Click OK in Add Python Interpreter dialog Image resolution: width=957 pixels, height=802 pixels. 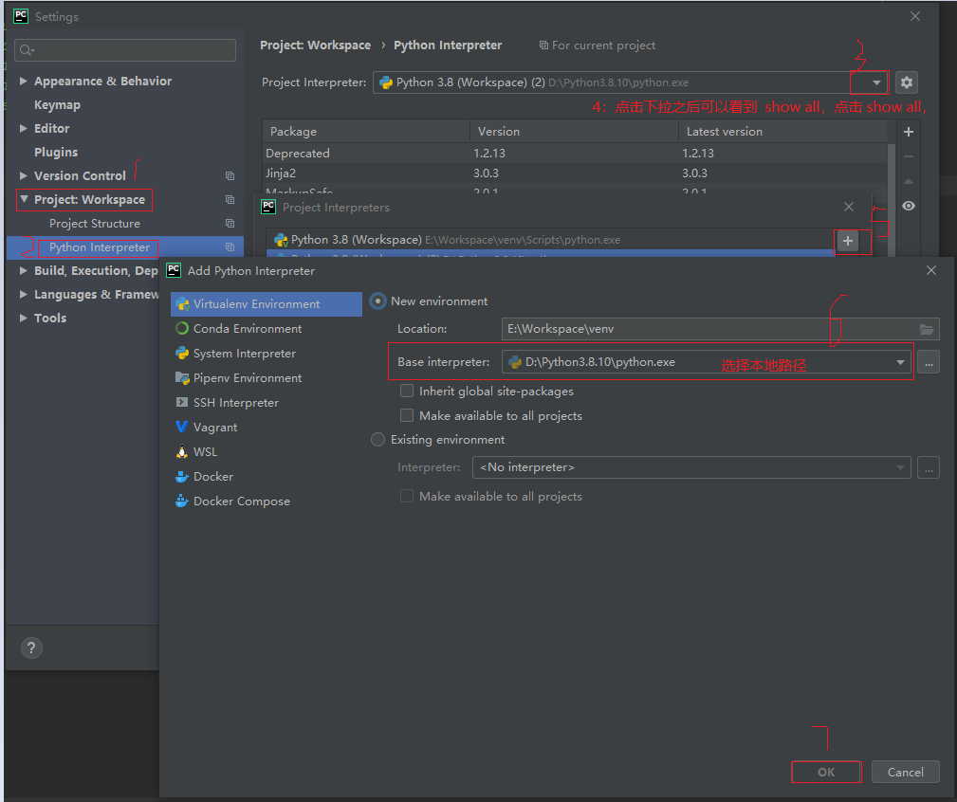pos(826,772)
